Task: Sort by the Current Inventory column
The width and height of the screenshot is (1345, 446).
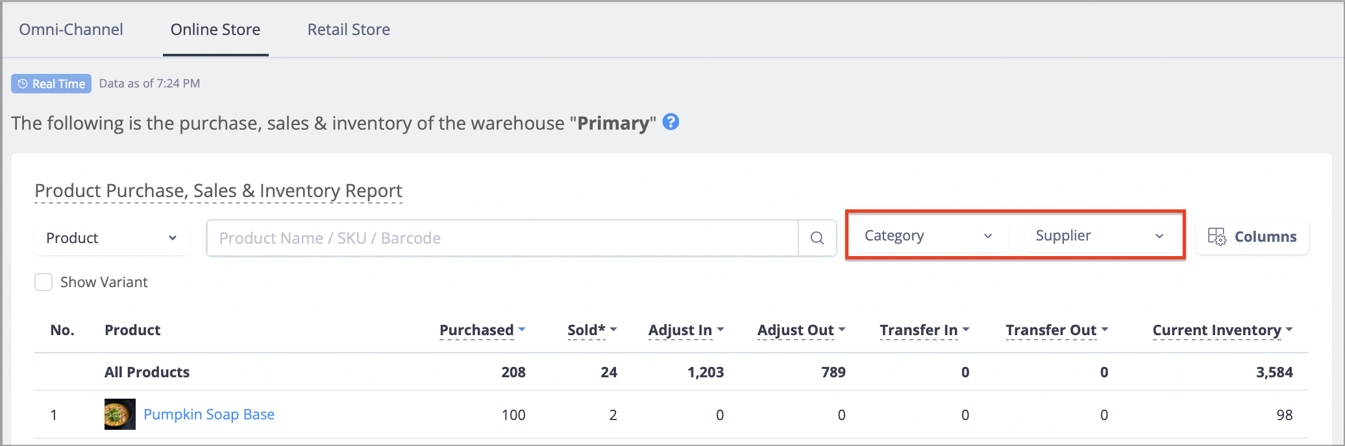Action: 1223,330
